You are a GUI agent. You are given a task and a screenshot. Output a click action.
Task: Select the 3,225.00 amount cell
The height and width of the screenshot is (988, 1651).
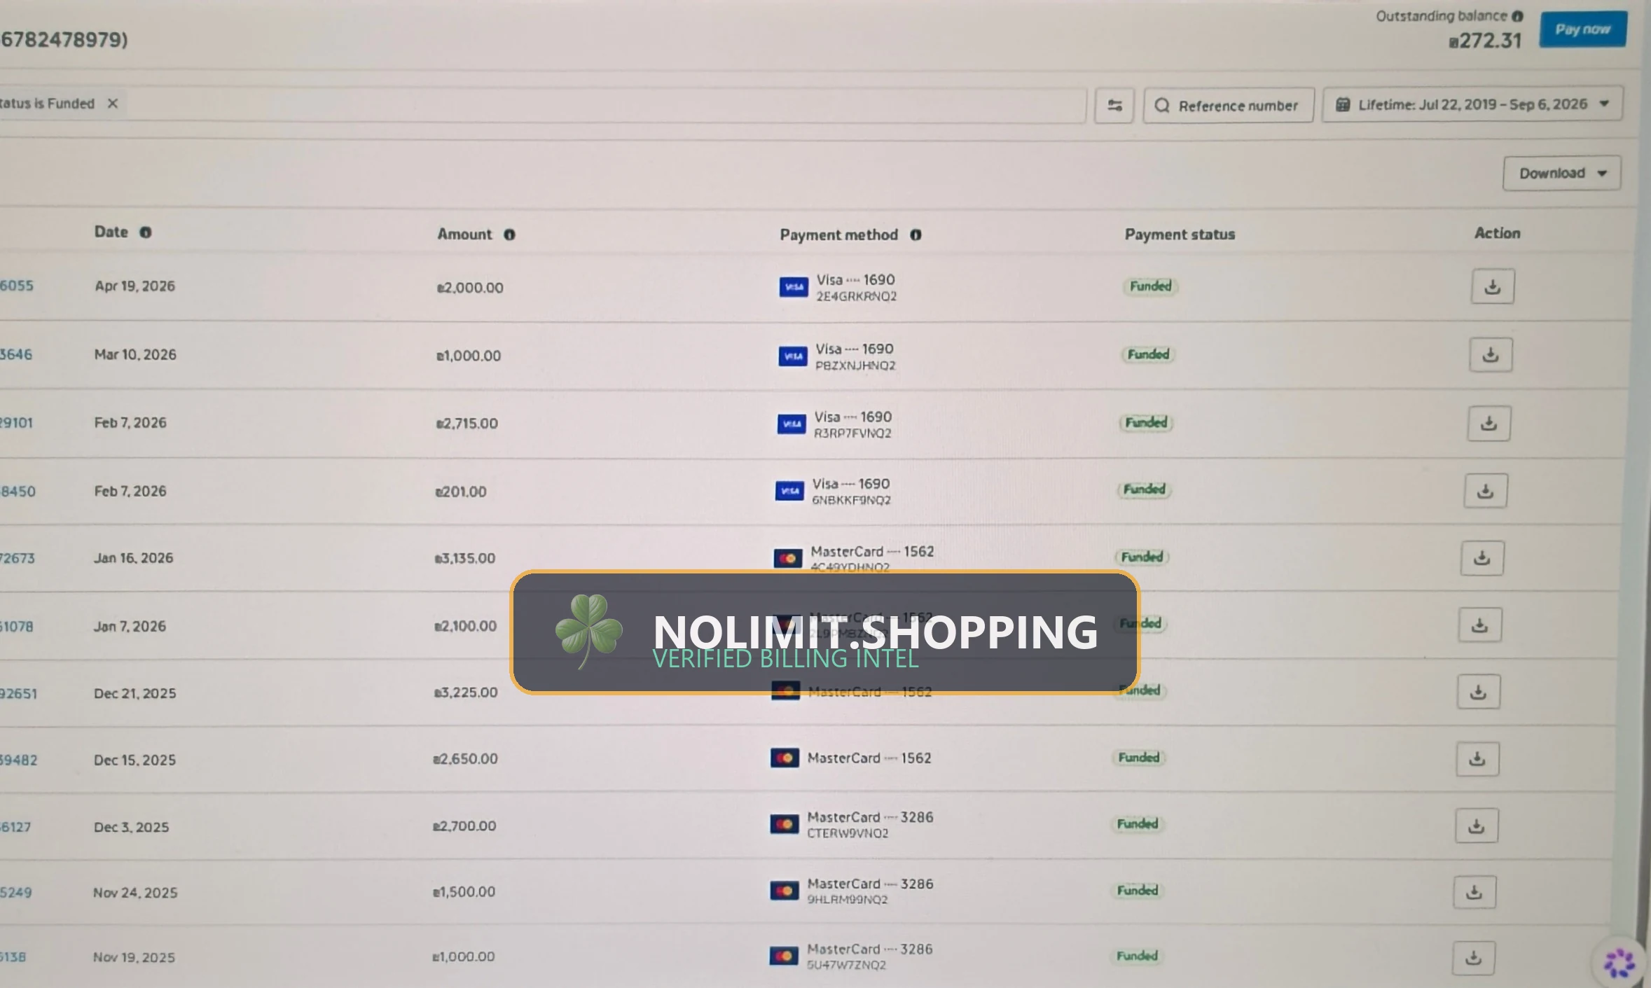tap(466, 693)
